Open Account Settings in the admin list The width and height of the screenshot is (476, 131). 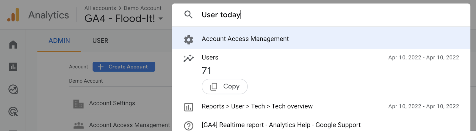pos(112,103)
